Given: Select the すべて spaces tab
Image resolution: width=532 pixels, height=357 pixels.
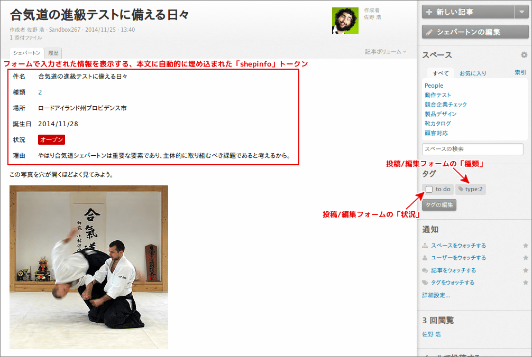Looking at the screenshot, I should pyautogui.click(x=440, y=73).
